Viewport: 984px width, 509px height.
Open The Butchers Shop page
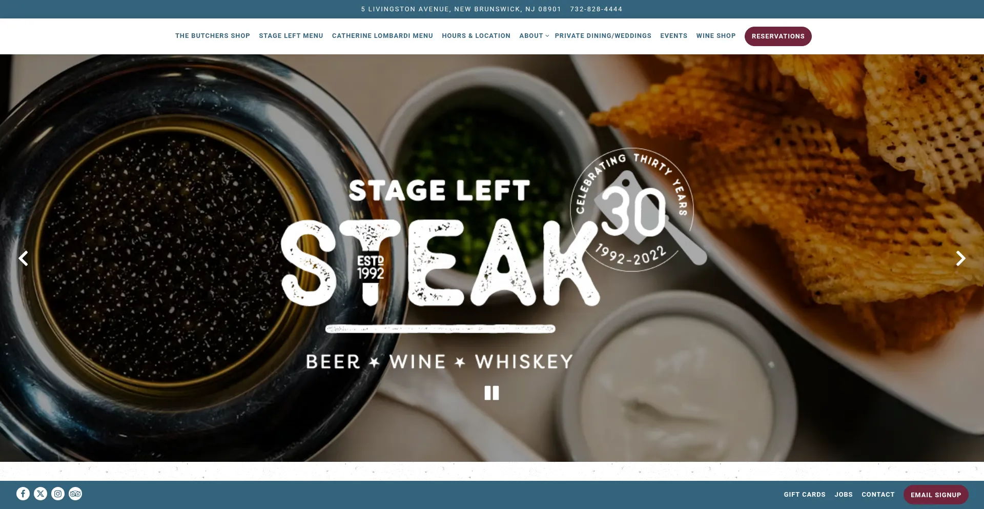tap(213, 36)
